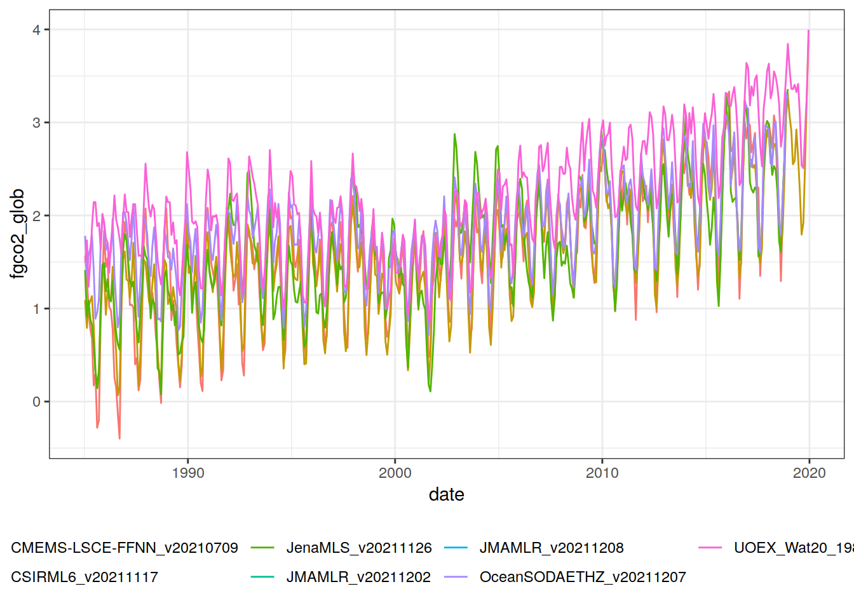Click the 2020 x-axis tick label
The height and width of the screenshot is (610, 854).
[809, 473]
